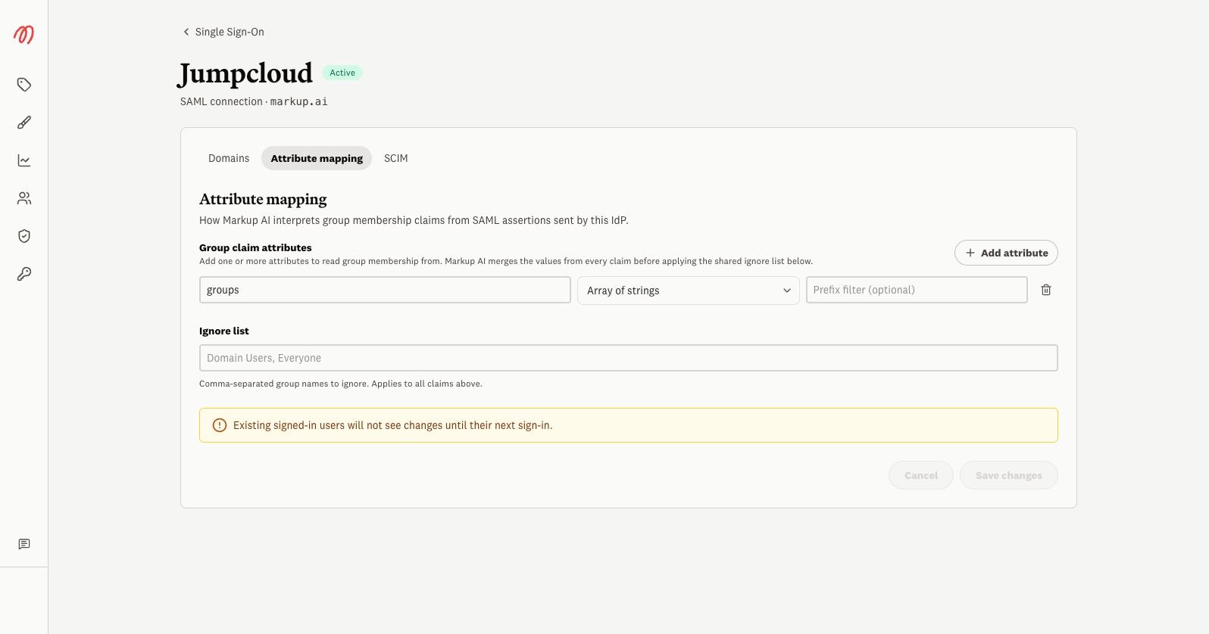This screenshot has height=634, width=1209.
Task: Open the analytics chart icon in sidebar
Action: point(24,160)
